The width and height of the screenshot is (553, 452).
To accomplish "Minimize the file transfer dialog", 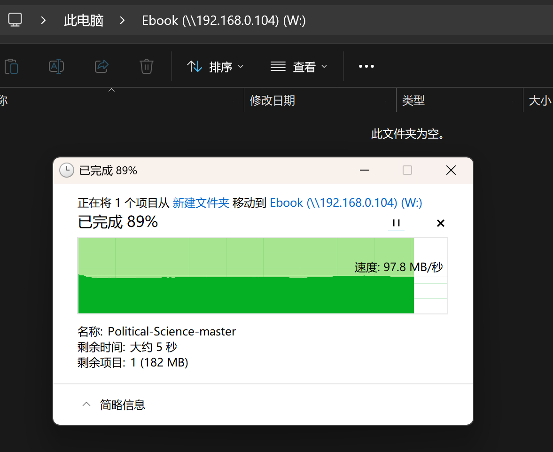I will [365, 170].
